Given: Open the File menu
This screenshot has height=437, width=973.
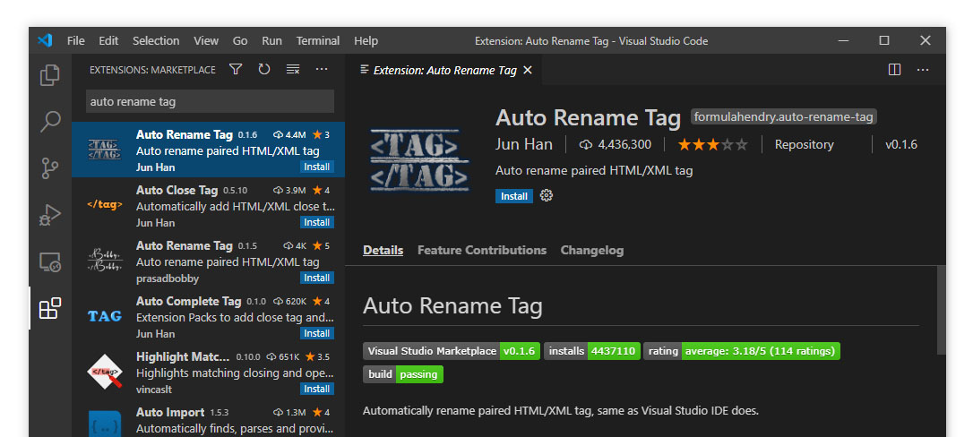Looking at the screenshot, I should [x=75, y=41].
